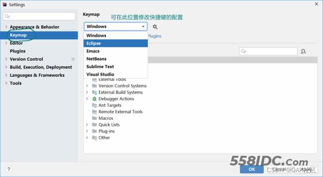Choose Eclipse keymap option

116,43
